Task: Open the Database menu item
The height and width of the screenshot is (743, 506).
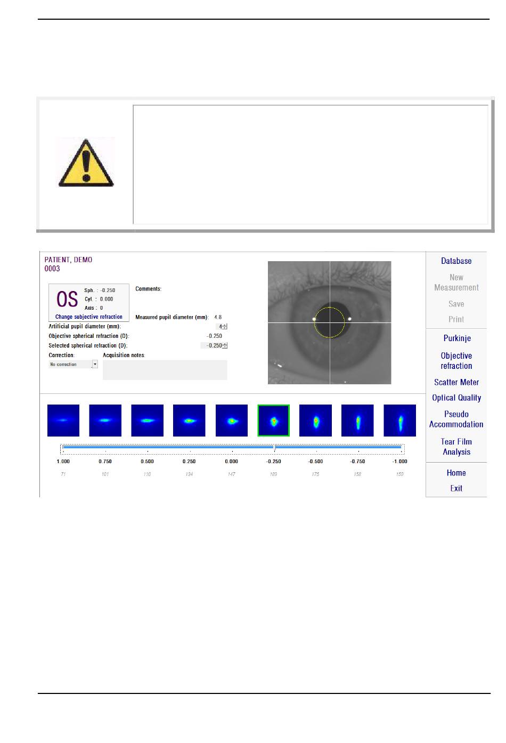Action: coord(456,261)
